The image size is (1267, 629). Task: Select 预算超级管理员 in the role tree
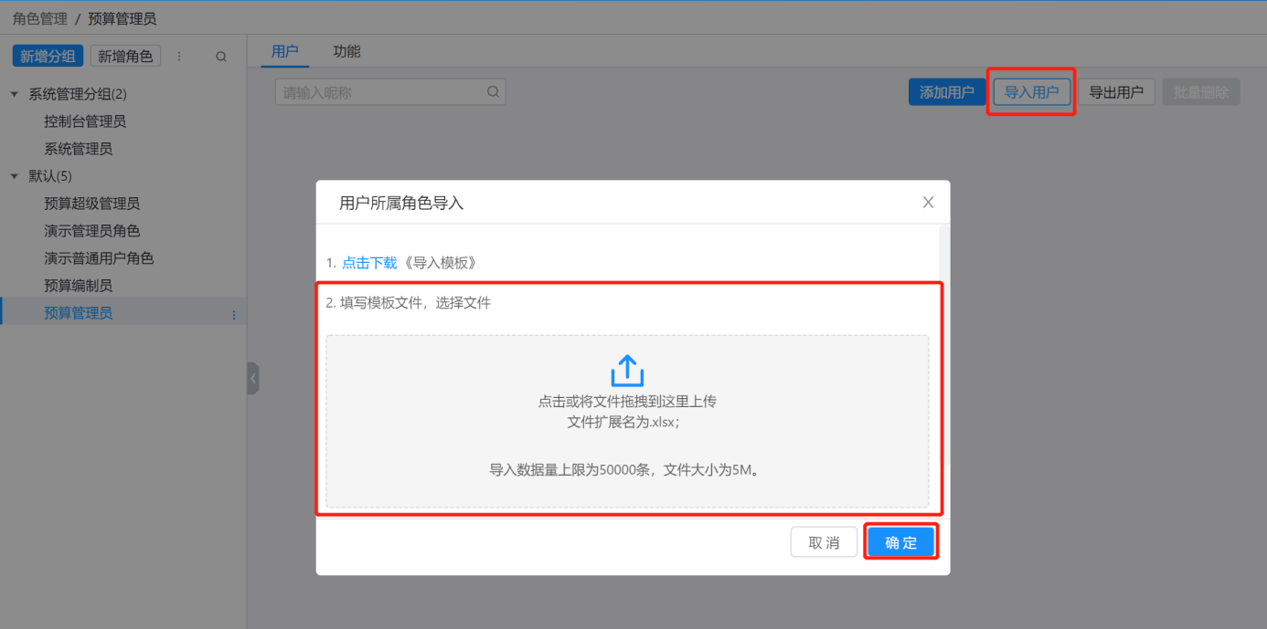click(x=92, y=204)
